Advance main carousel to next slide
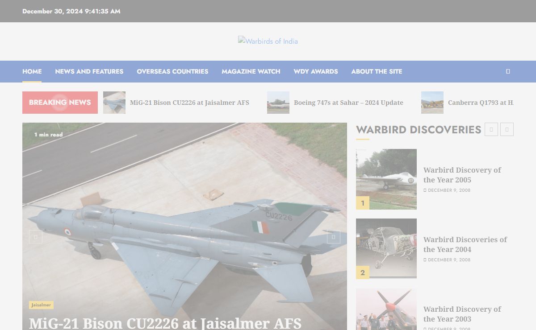This screenshot has width=536, height=330. (334, 237)
